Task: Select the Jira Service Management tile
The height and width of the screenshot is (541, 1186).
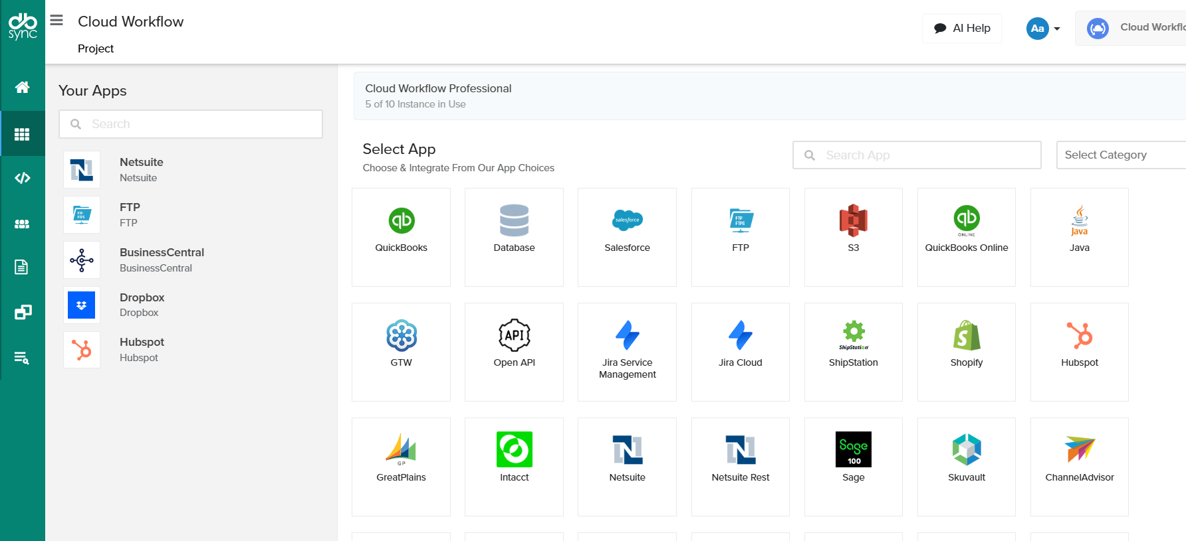Action: [627, 352]
